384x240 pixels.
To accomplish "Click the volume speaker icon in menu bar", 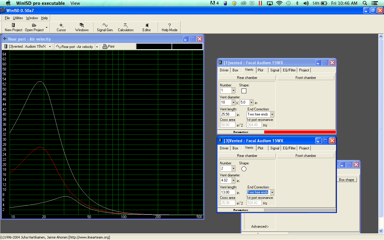I will coord(306,3).
